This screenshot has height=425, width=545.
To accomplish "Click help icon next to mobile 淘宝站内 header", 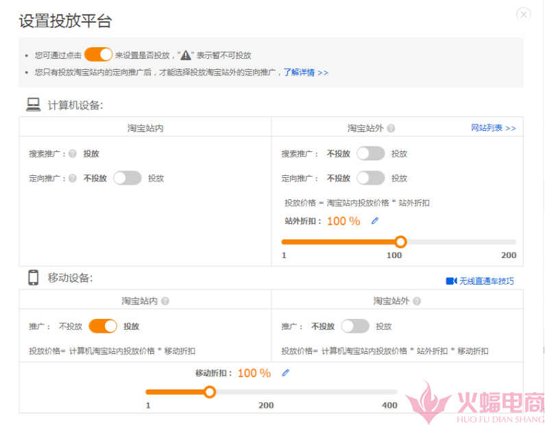I will (x=165, y=301).
